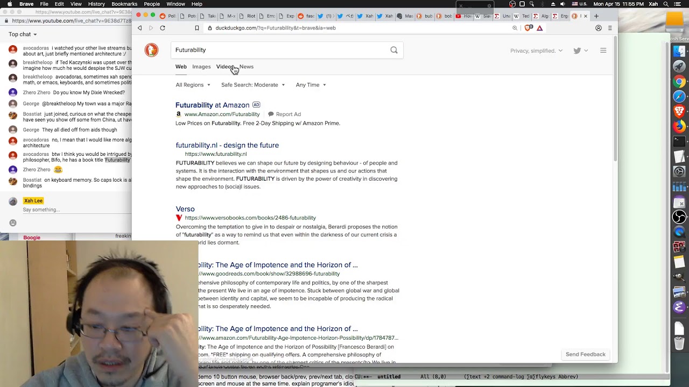
Task: Open Google Chrome from dock
Action: [x=679, y=82]
